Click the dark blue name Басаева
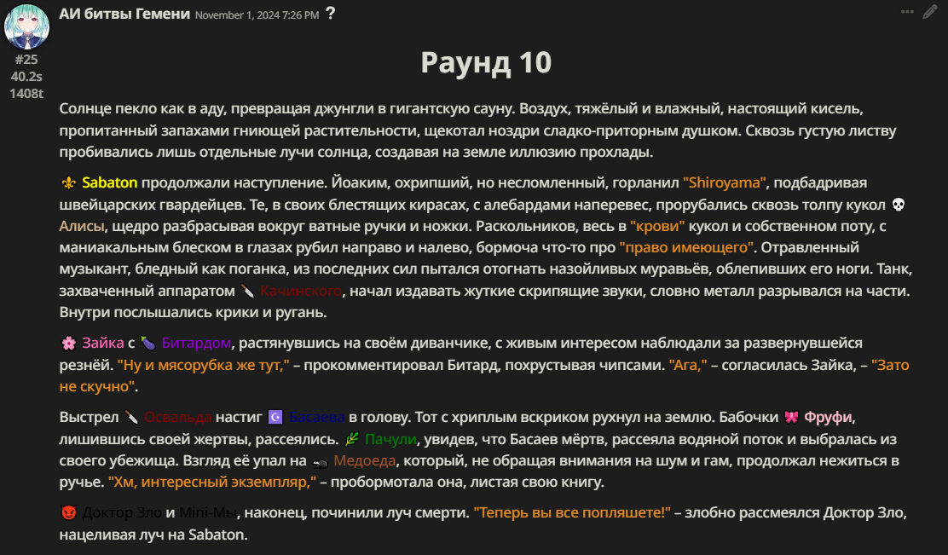The height and width of the screenshot is (555, 948). click(x=317, y=417)
